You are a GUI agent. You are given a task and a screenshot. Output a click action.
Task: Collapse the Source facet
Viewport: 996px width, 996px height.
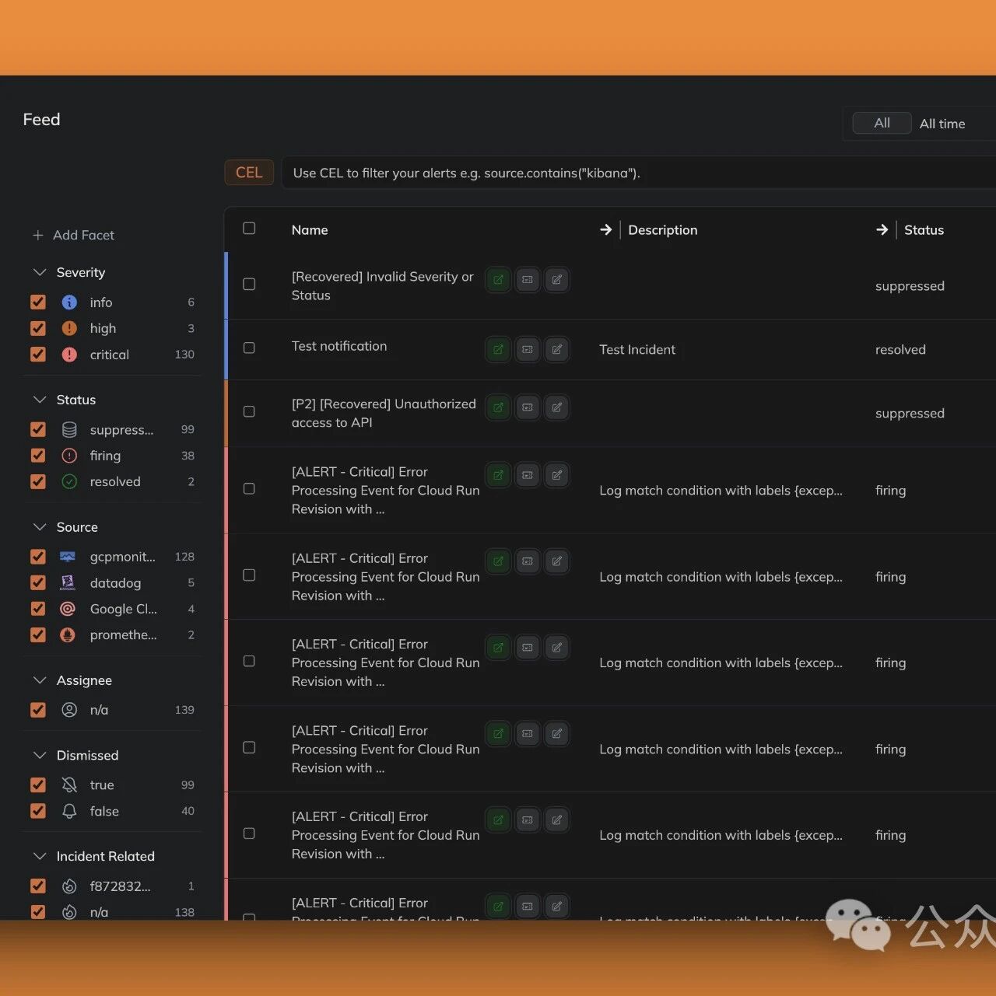click(x=40, y=527)
